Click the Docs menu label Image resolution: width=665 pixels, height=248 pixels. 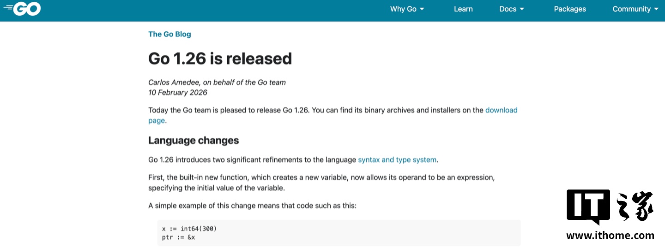point(508,9)
